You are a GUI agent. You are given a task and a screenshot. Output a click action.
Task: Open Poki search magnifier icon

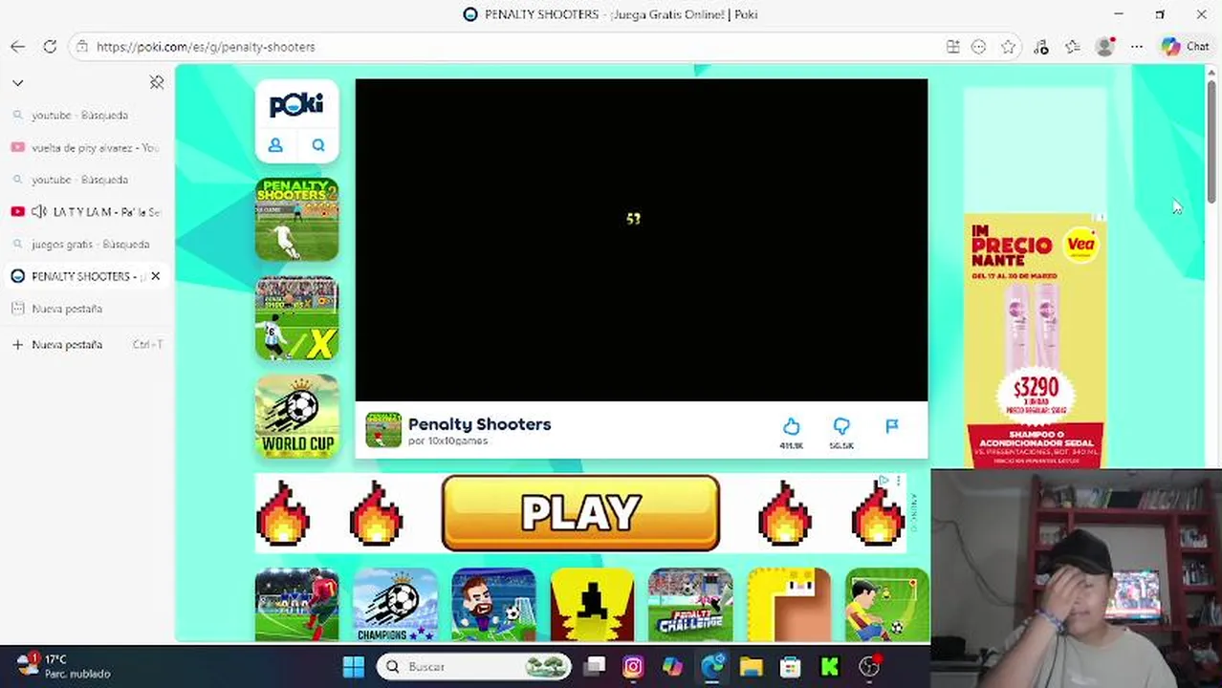pos(318,145)
